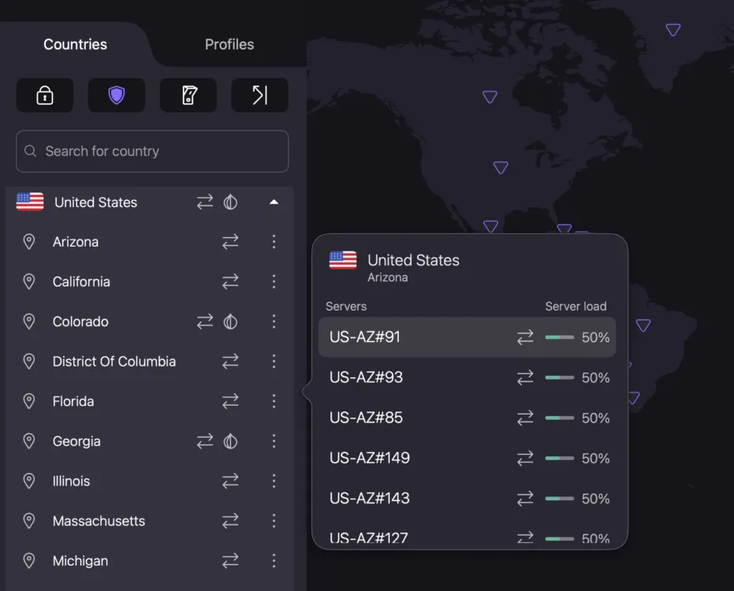Click the P2P icon in District Of Columbia row
This screenshot has height=591, width=734.
[230, 361]
